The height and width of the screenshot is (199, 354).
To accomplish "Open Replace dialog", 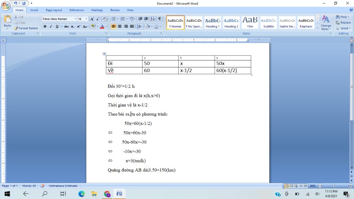I will [x=343, y=22].
